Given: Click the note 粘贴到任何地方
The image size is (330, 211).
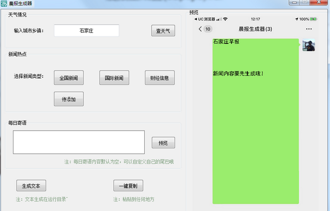Looking at the screenshot, I should [x=134, y=199].
